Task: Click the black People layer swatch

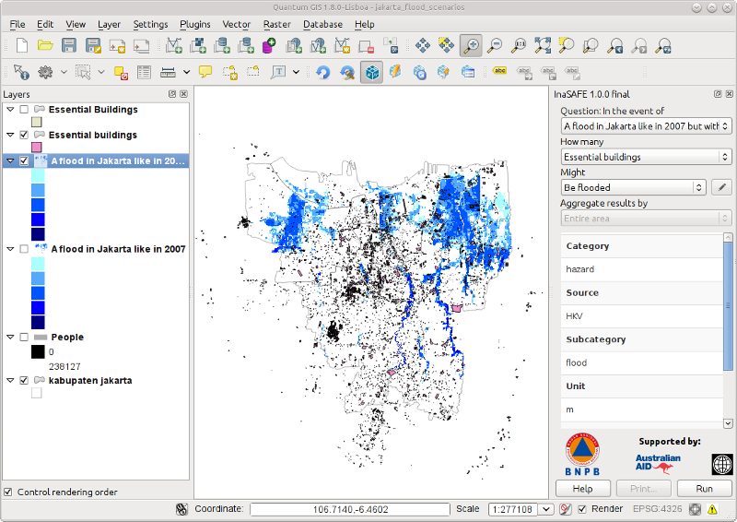Action: tap(38, 351)
